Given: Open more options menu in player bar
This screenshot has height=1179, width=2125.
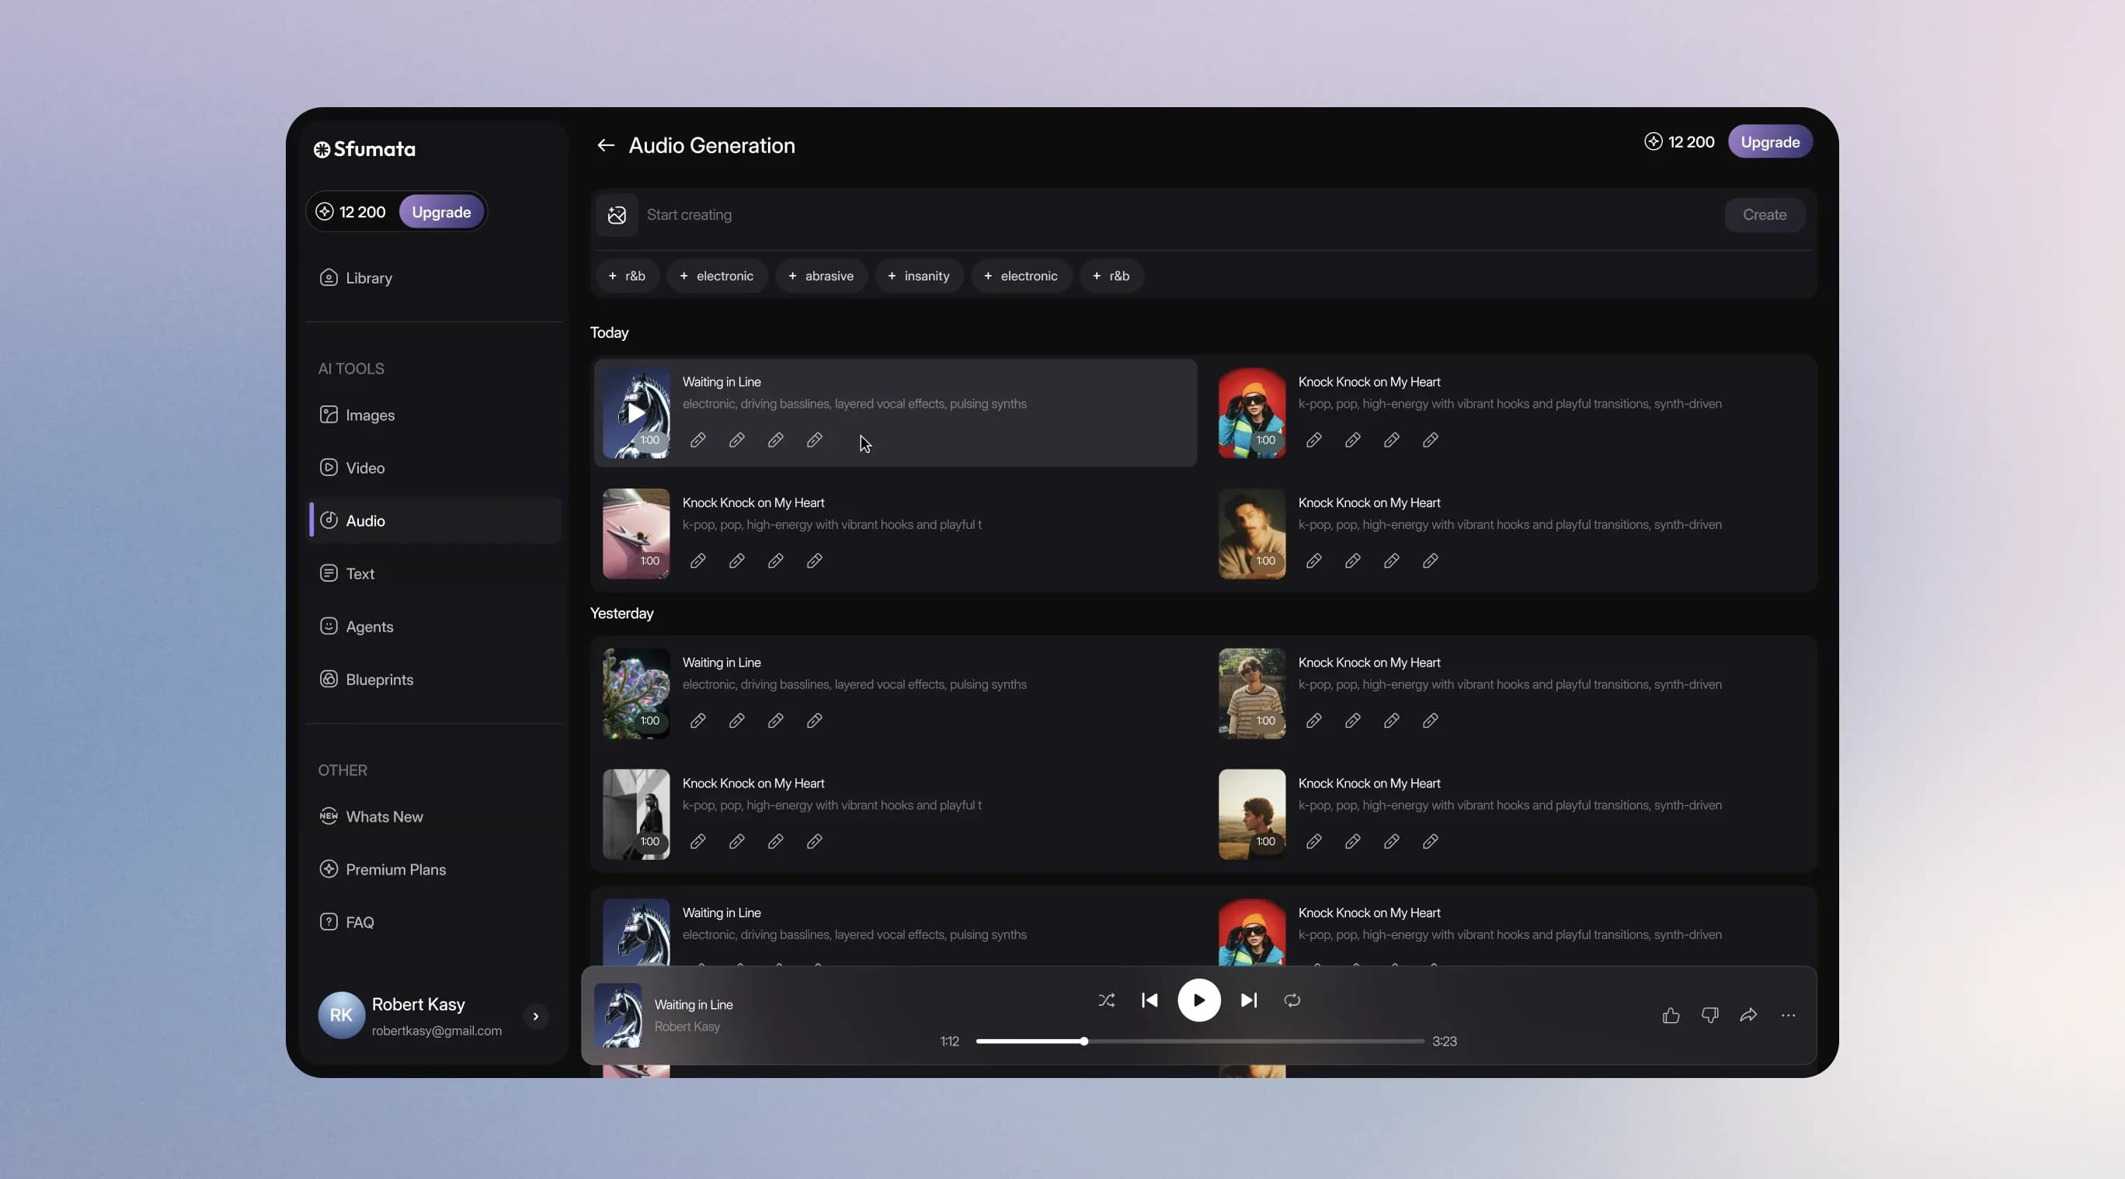Looking at the screenshot, I should [1788, 1016].
